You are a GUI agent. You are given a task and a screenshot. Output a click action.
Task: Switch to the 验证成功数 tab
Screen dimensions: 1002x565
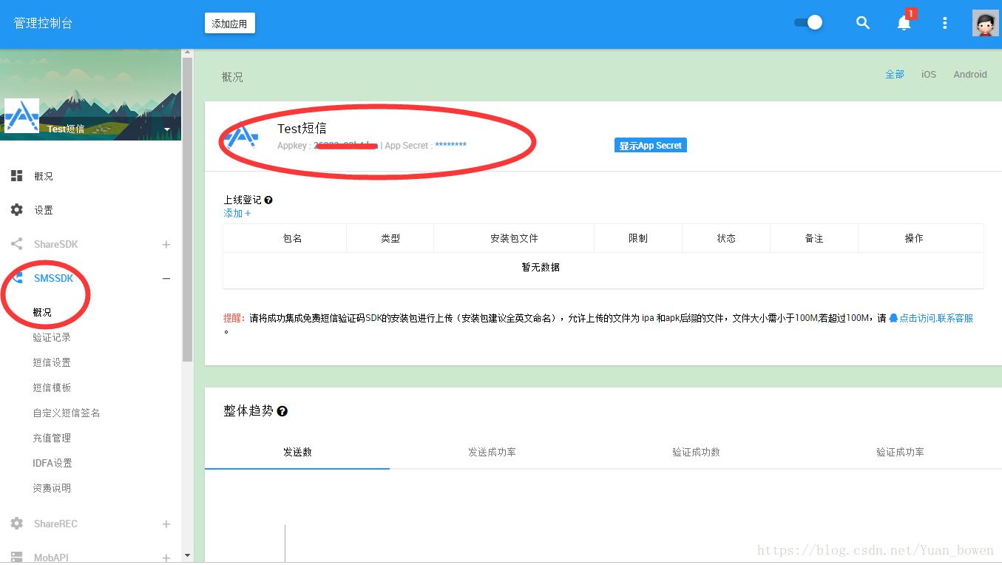pos(696,452)
